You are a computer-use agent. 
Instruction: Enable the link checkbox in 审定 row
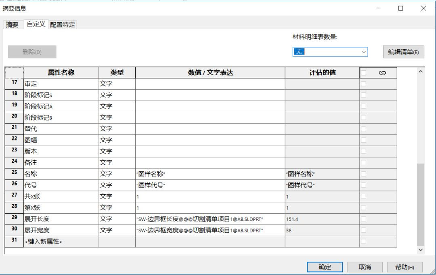[363, 84]
